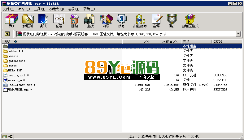The height and width of the screenshot is (140, 244).
Task: Click the WinRAR title bar icon
Action: [x=4, y=4]
